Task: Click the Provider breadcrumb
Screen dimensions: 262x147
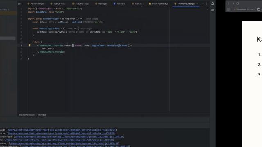Action: tap(42, 115)
